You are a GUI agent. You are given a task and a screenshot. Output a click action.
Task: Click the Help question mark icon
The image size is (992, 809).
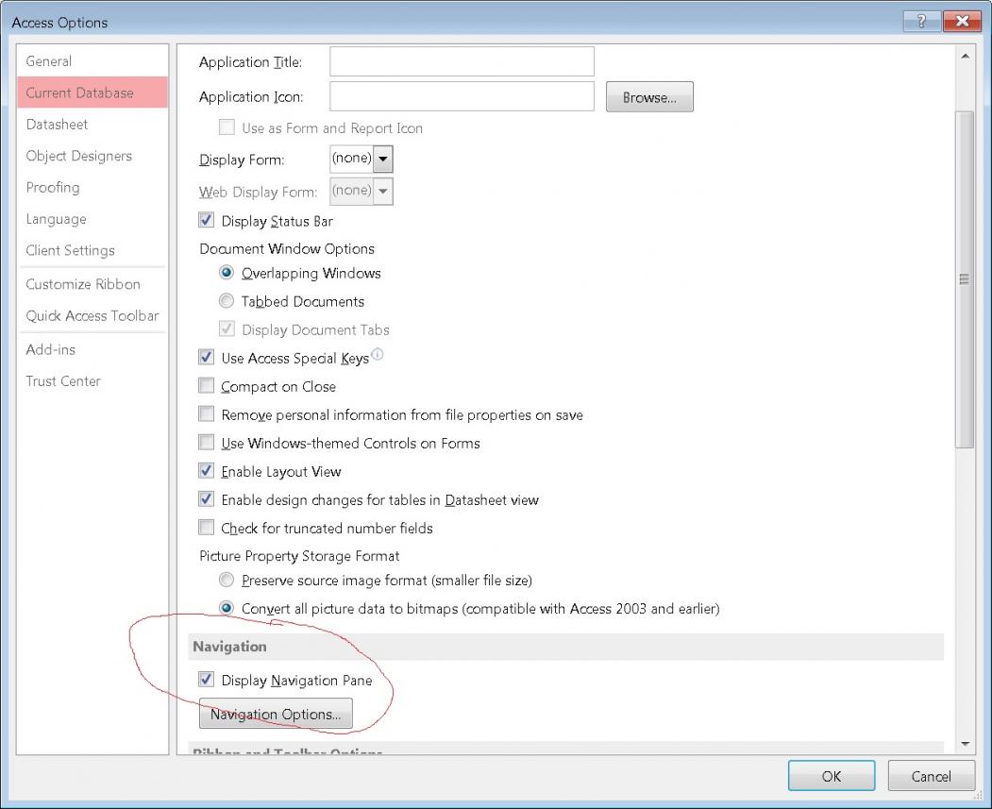921,22
